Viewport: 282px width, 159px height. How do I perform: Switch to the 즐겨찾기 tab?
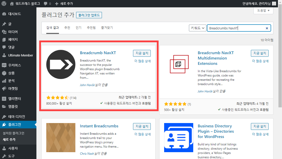[107, 28]
